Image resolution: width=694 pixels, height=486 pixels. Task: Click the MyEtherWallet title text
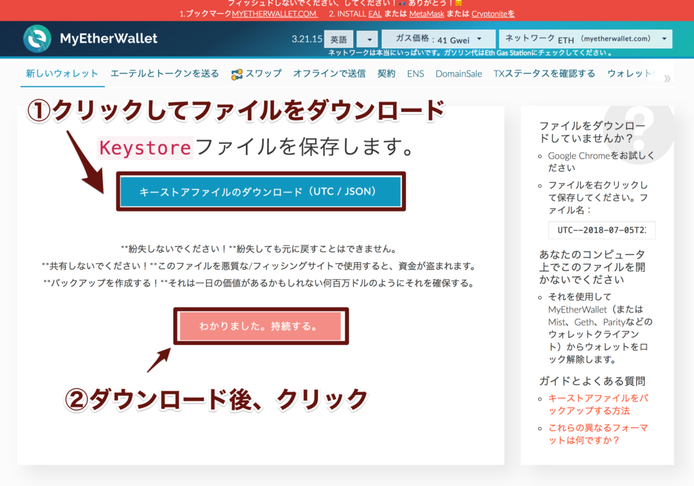(108, 39)
